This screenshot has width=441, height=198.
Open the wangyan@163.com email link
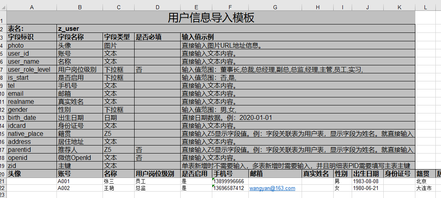272,188
